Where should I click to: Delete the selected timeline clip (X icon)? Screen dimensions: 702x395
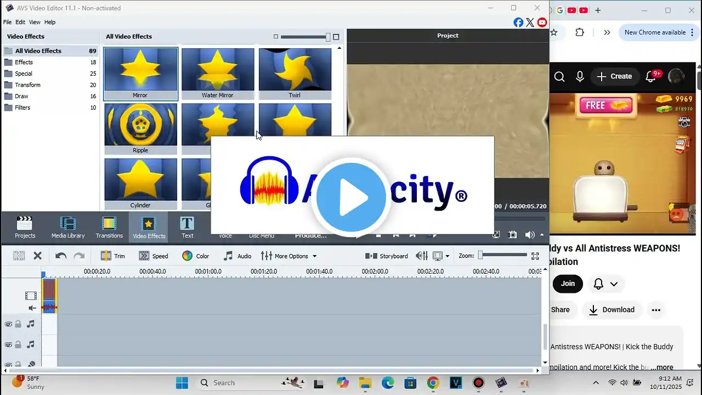37,256
